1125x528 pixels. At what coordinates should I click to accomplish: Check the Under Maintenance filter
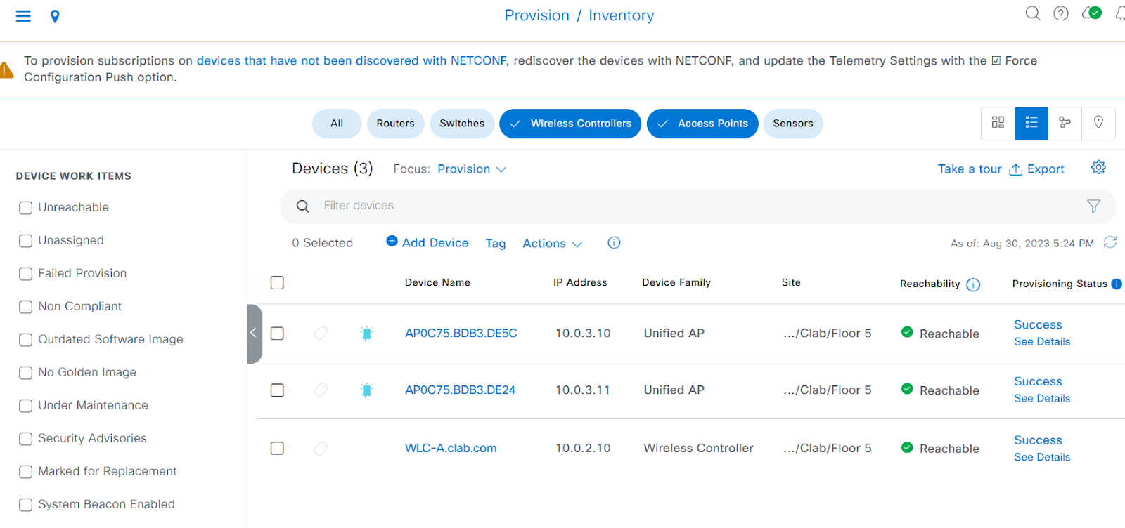click(26, 406)
